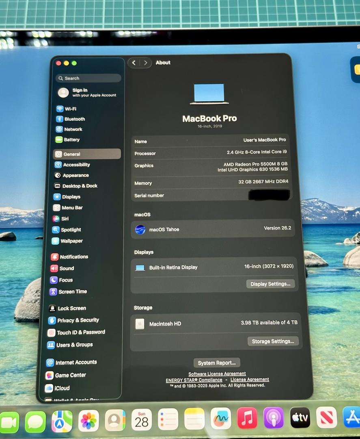The height and width of the screenshot is (439, 360).
Task: Click the Built-in Retina Display row
Action: [214, 267]
